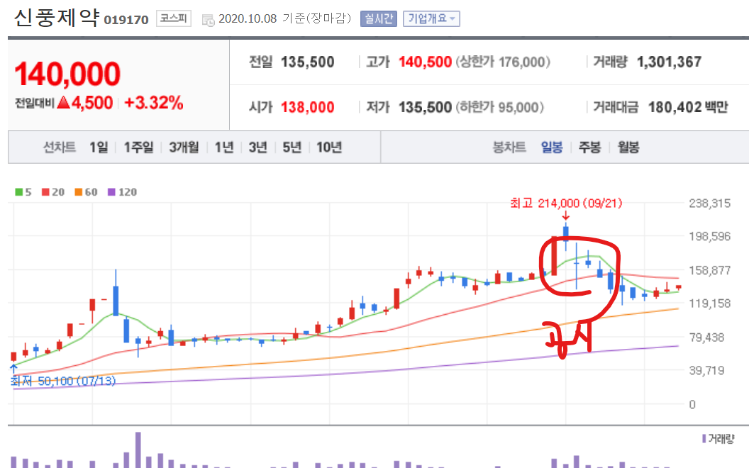Click the calendar icon beside 2020.10.08
This screenshot has height=468, width=749.
209,20
